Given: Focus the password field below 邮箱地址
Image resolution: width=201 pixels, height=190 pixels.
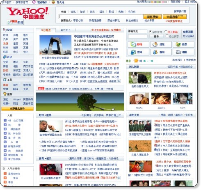Looking at the screenshot, I should (x=137, y=36).
